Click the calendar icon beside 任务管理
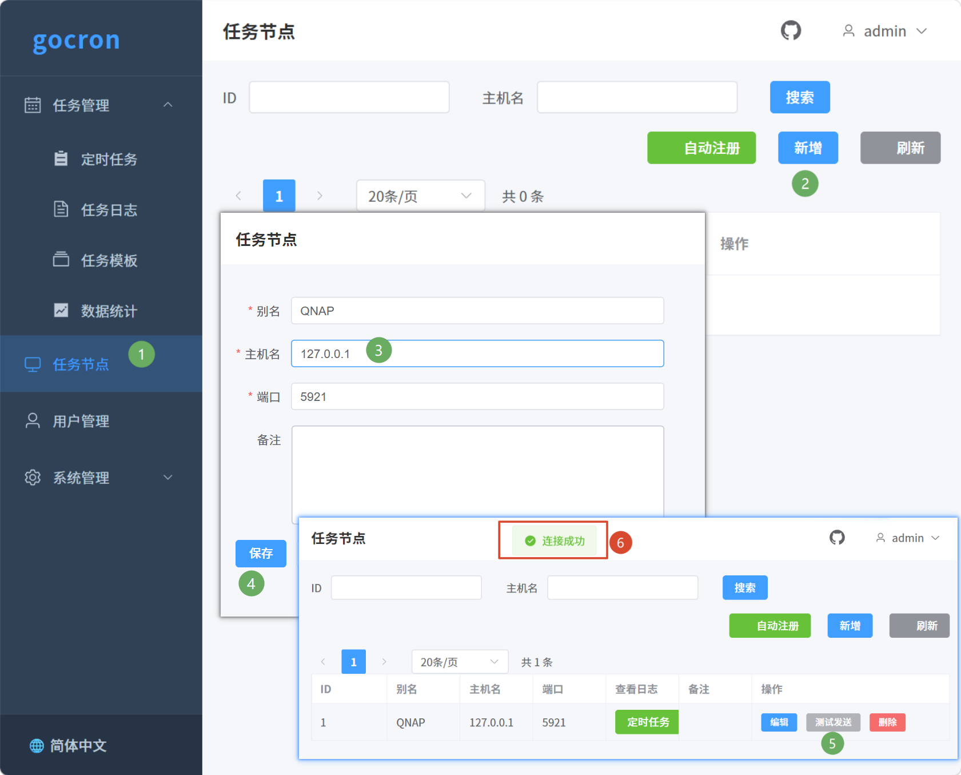 33,105
